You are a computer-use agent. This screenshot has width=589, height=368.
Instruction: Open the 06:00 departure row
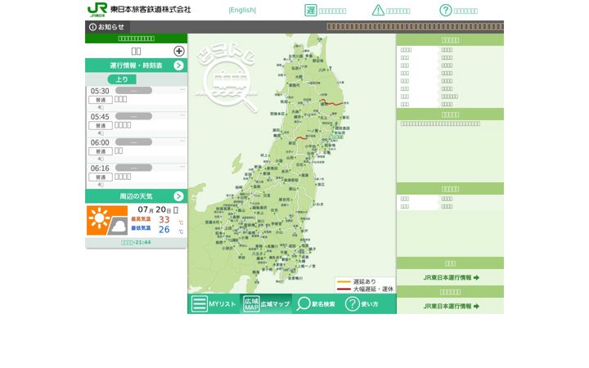click(x=137, y=150)
